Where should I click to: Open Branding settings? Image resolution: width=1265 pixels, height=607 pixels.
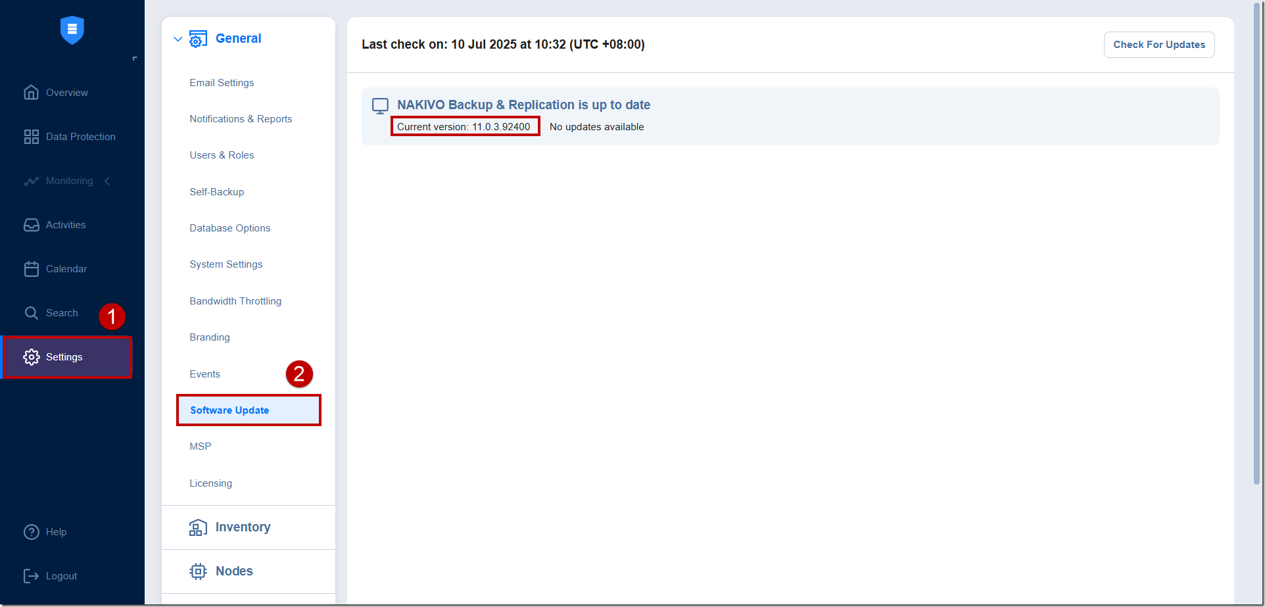coord(210,337)
